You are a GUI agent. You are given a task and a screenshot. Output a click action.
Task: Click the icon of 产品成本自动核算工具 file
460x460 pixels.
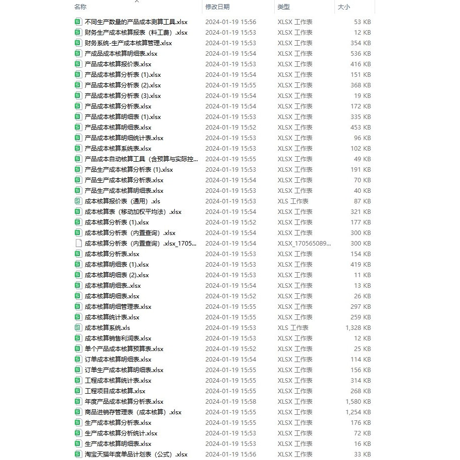[78, 159]
